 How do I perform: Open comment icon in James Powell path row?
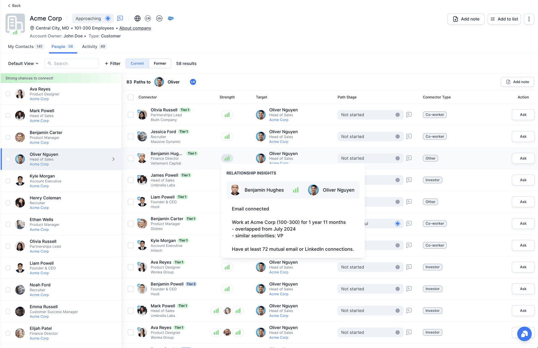[409, 180]
